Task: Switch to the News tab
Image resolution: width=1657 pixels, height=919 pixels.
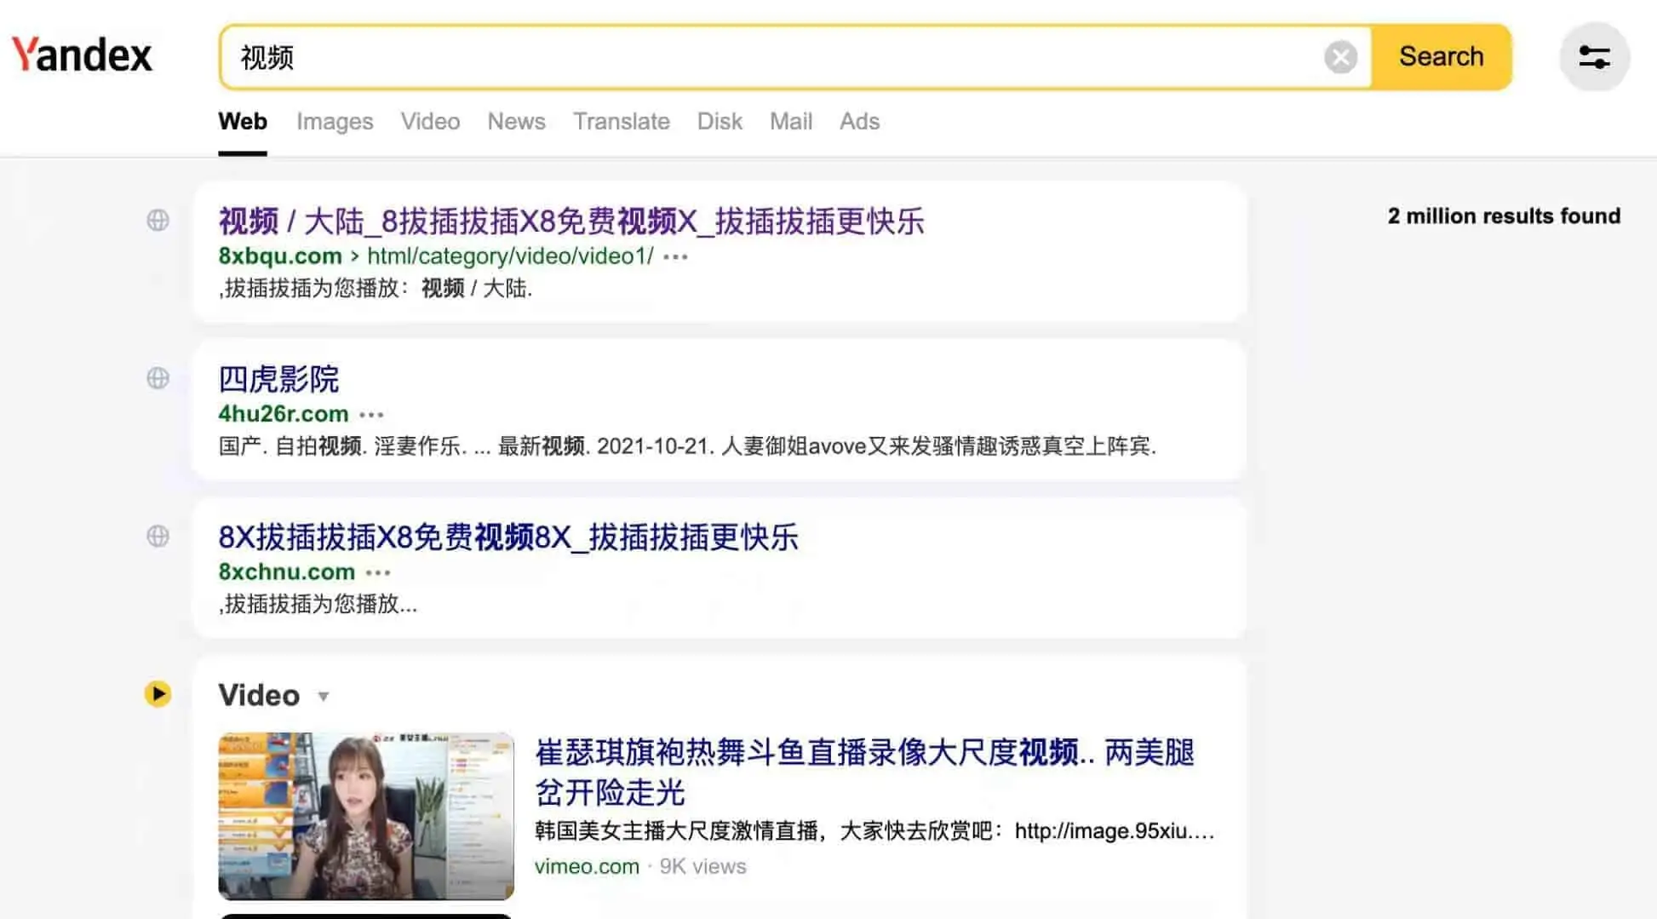Action: tap(516, 122)
